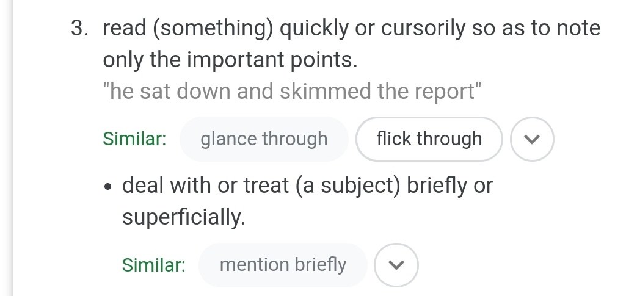Expand more synonyms after "mention briefly"
Image resolution: width=626 pixels, height=296 pixels.
[x=396, y=265]
